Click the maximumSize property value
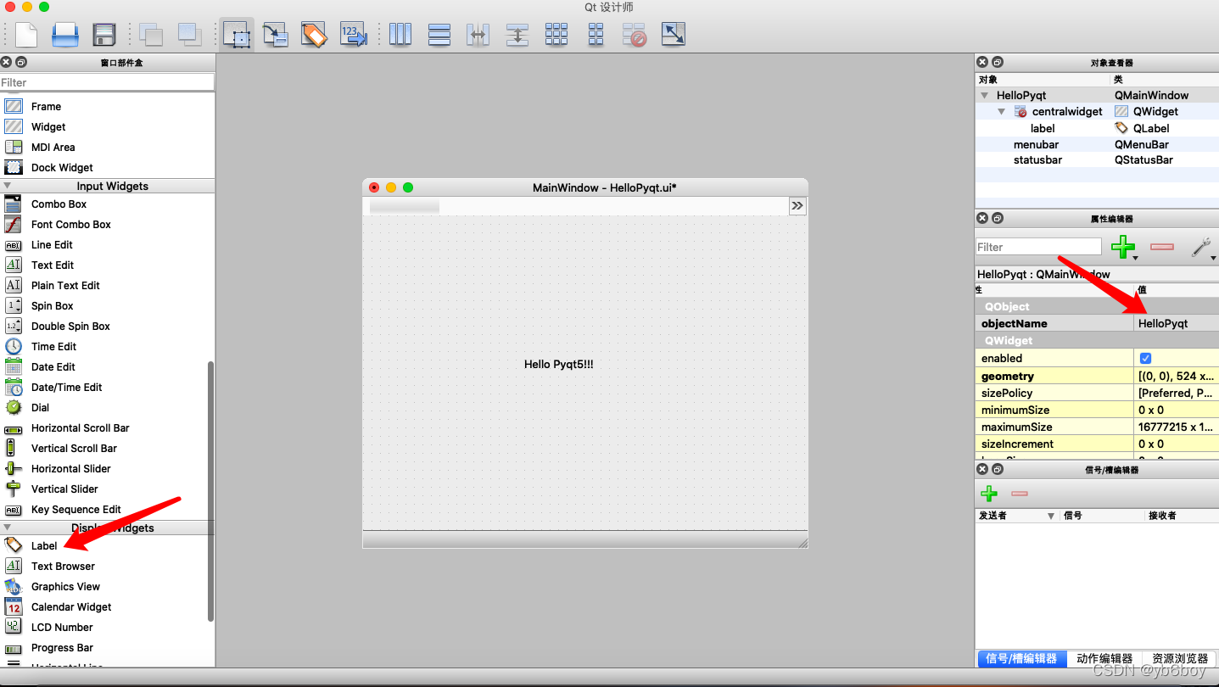This screenshot has height=687, width=1219. point(1177,427)
